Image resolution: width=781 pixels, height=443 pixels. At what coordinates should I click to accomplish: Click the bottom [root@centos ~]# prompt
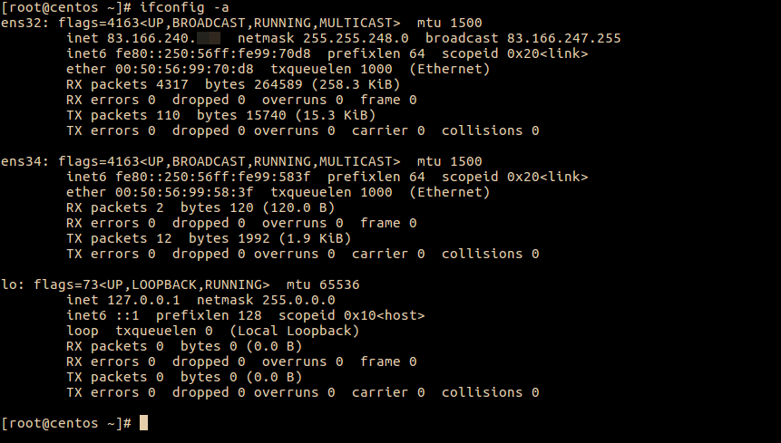click(x=66, y=423)
